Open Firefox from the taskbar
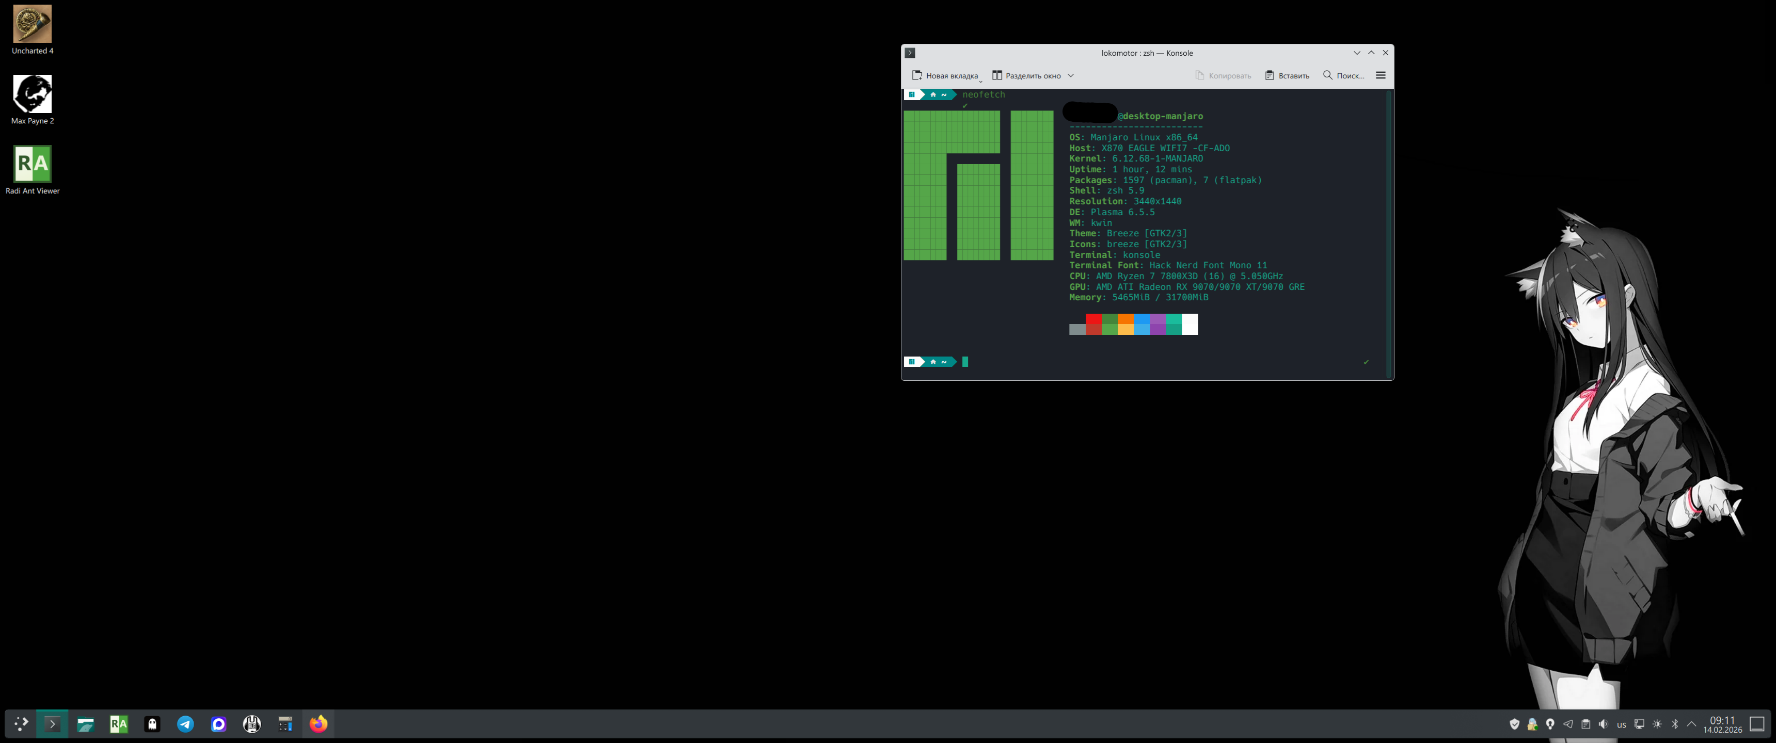 [318, 724]
